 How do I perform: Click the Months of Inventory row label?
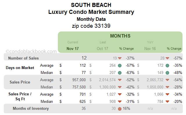pyautogui.click(x=31, y=108)
